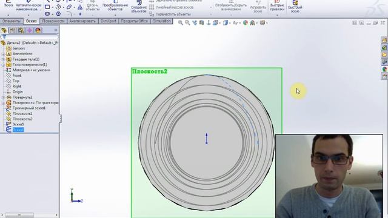
Task: Expand Тела поверхности(1) tree node
Action: pos(3,65)
